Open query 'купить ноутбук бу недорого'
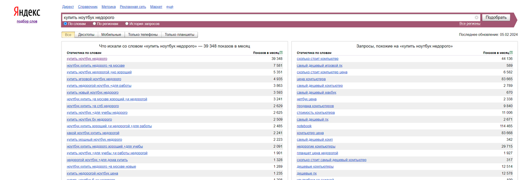This screenshot has width=519, height=180. 89,119
